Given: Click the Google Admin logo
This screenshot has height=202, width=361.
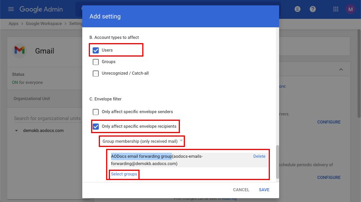Looking at the screenshot, I should [x=41, y=9].
